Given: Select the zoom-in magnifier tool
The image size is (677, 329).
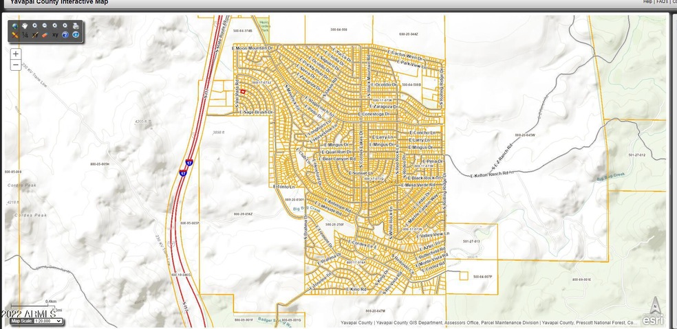Looking at the screenshot, I should tap(35, 25).
